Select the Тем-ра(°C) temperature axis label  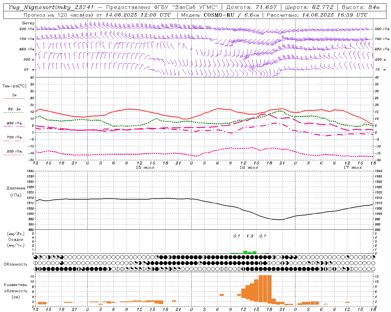tap(14, 86)
